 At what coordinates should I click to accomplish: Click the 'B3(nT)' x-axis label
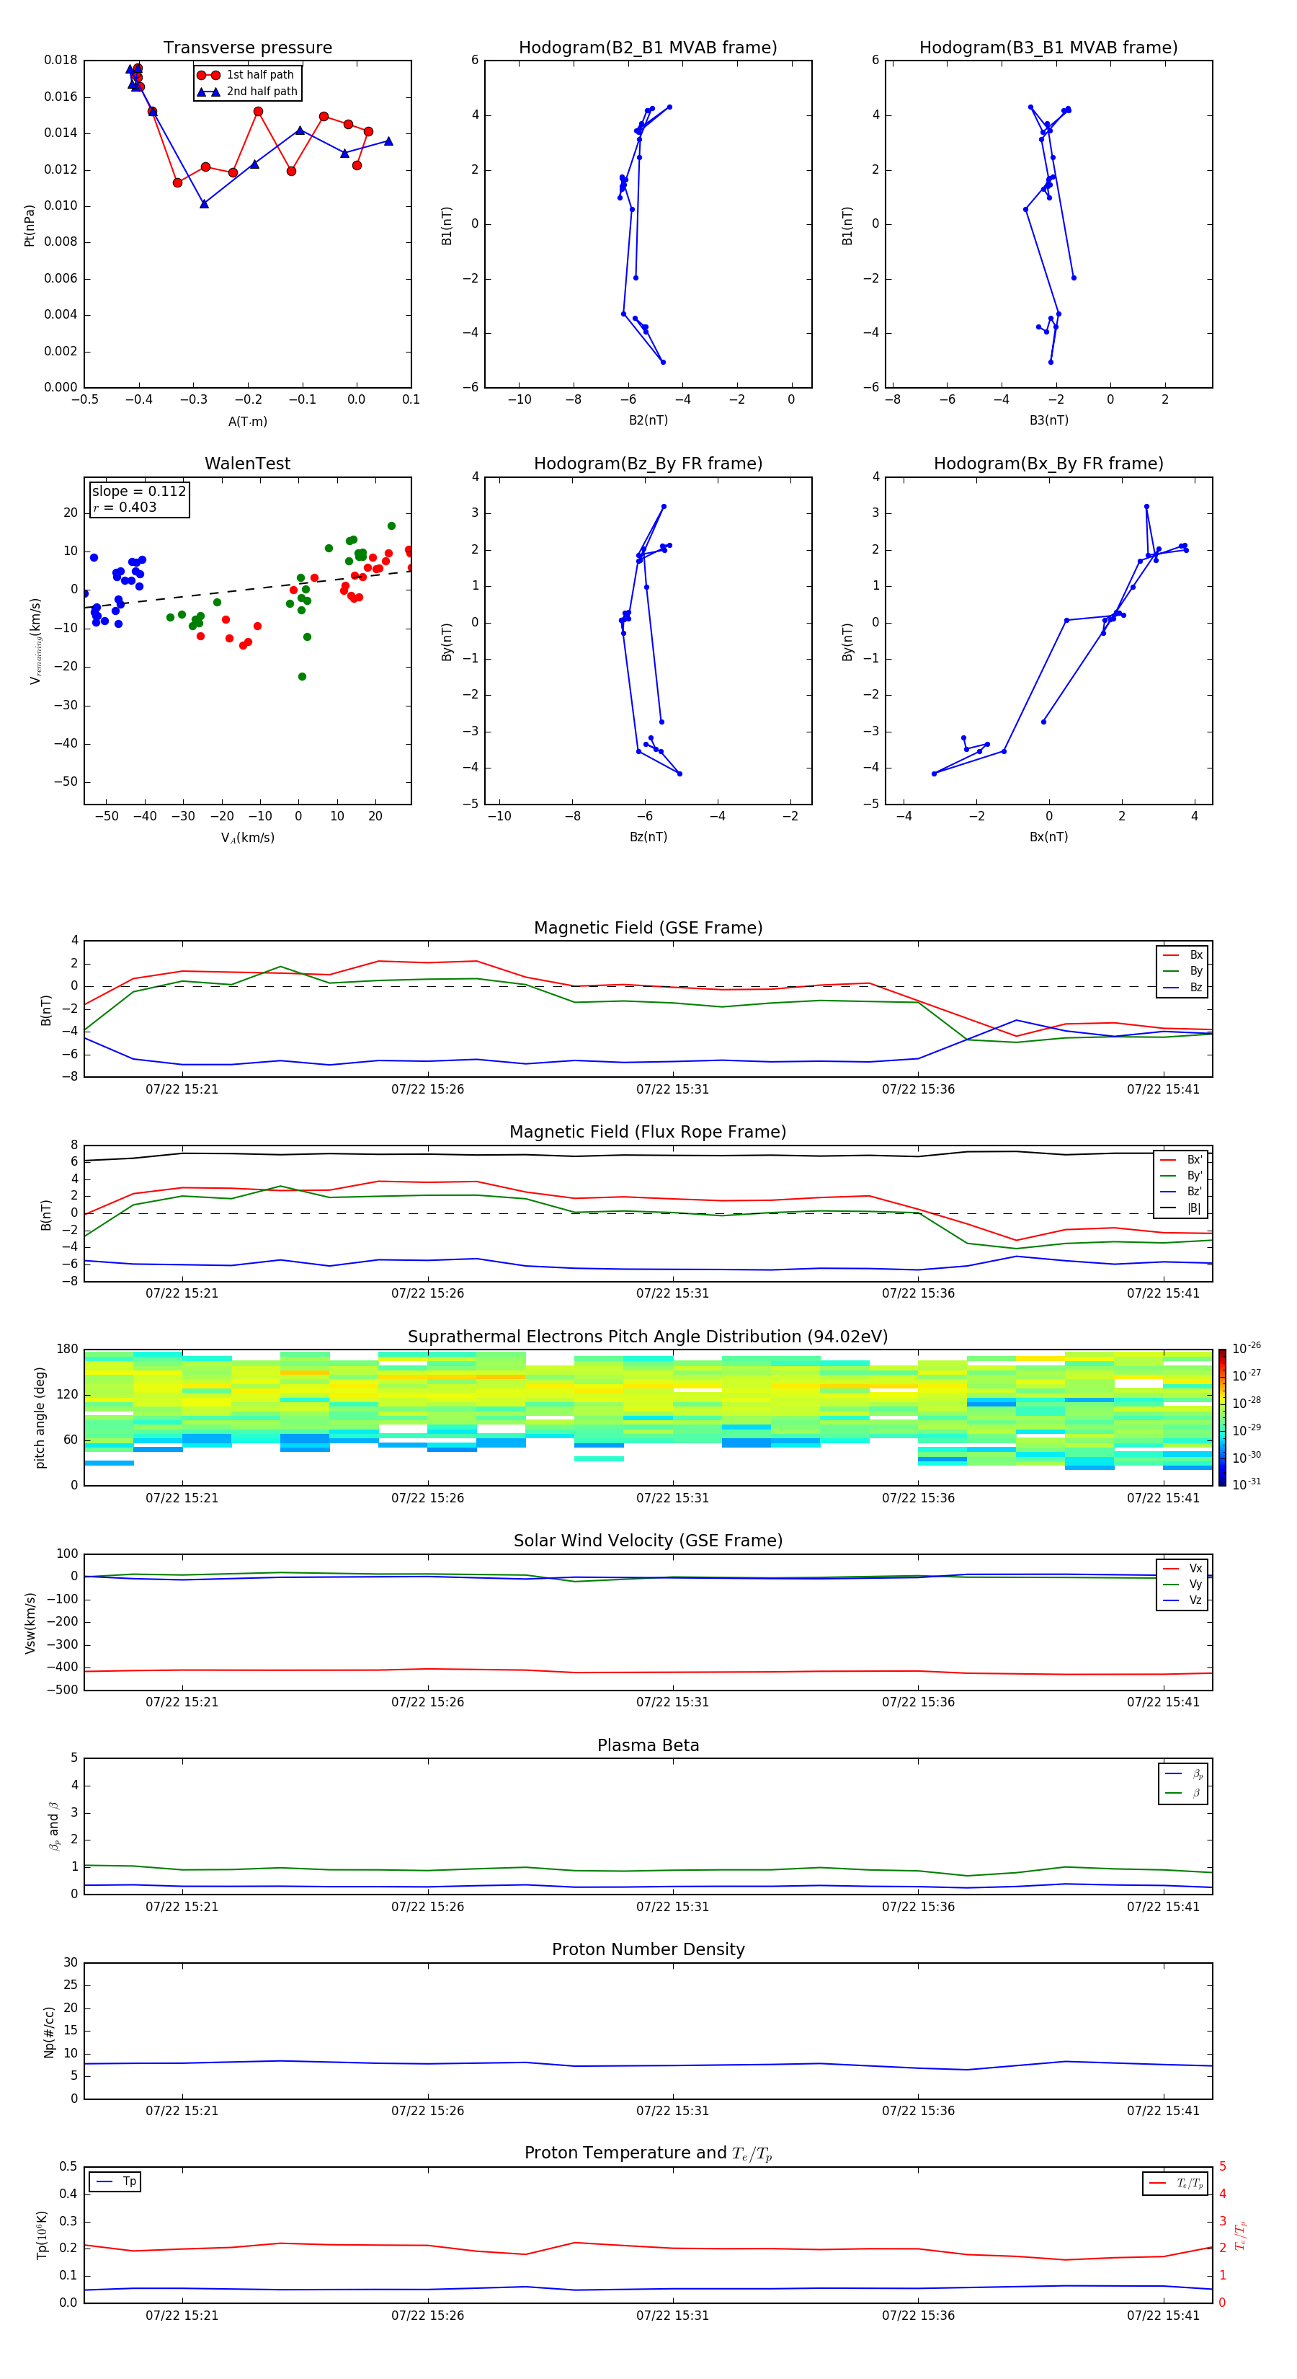(x=1048, y=420)
